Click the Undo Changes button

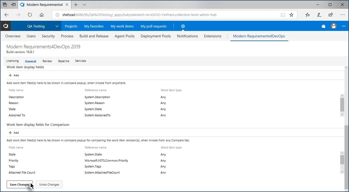pyautogui.click(x=49, y=185)
